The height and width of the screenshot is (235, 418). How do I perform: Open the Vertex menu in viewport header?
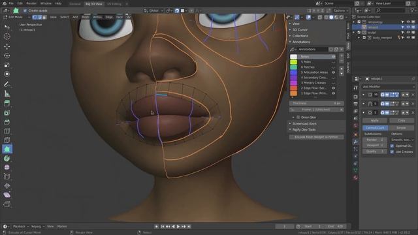click(97, 17)
